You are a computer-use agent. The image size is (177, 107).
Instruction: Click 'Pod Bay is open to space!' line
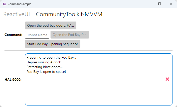point(46,72)
